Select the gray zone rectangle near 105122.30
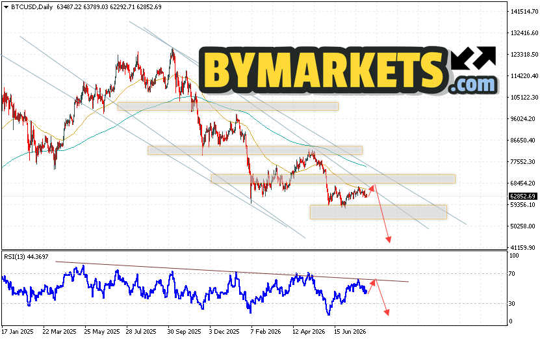The image size is (540, 339). click(x=228, y=106)
